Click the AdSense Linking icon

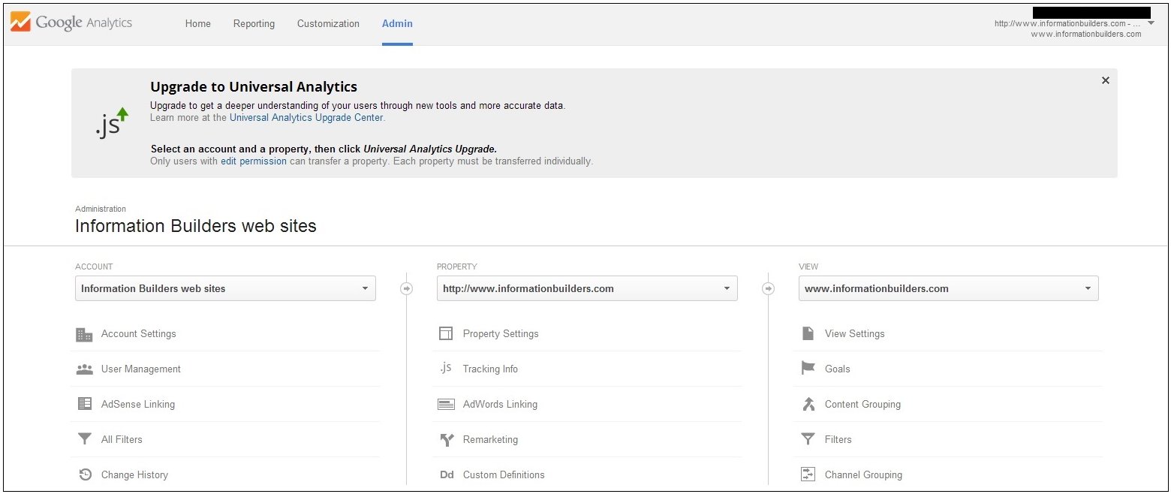[84, 404]
